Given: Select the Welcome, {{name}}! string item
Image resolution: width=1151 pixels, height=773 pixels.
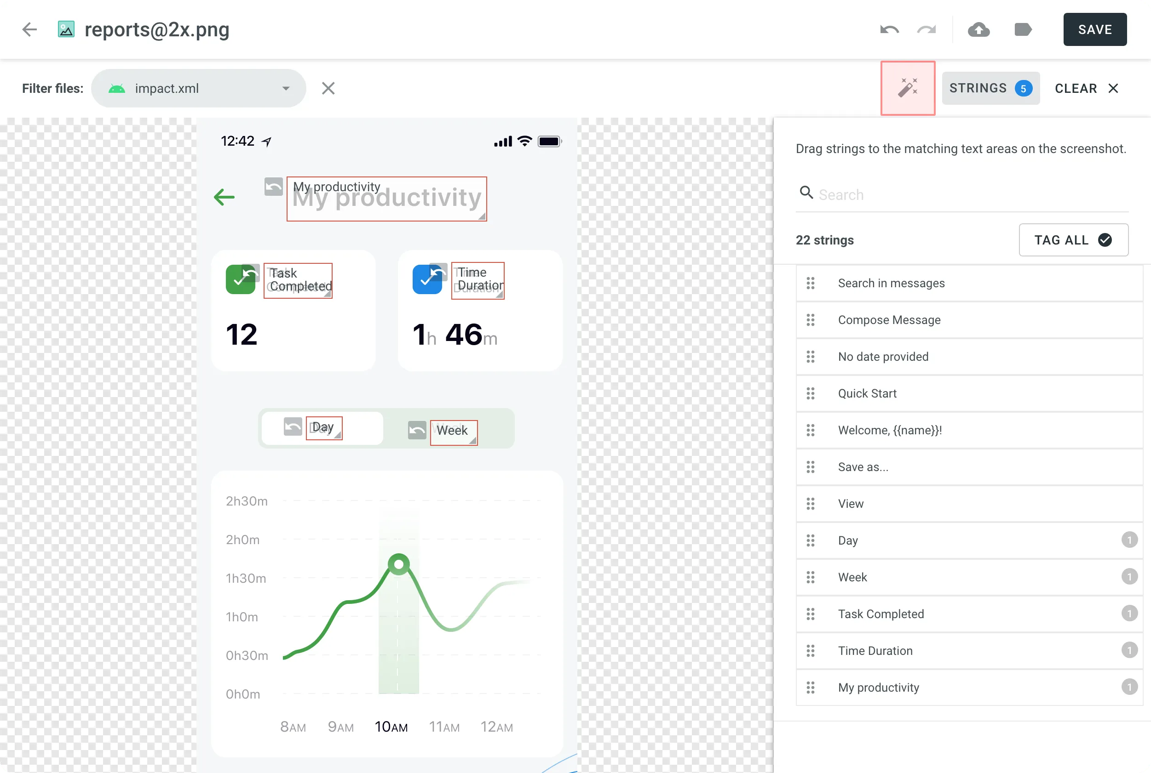Looking at the screenshot, I should (890, 429).
